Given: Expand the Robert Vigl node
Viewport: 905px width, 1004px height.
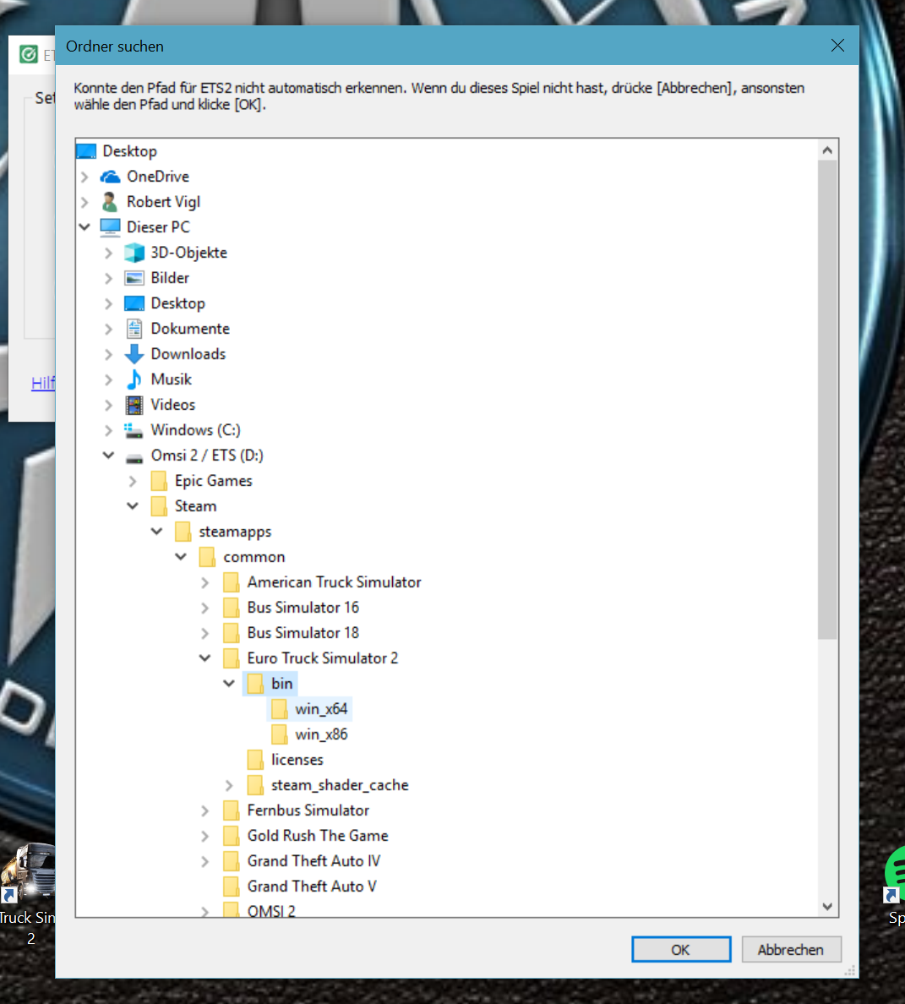Looking at the screenshot, I should click(85, 202).
